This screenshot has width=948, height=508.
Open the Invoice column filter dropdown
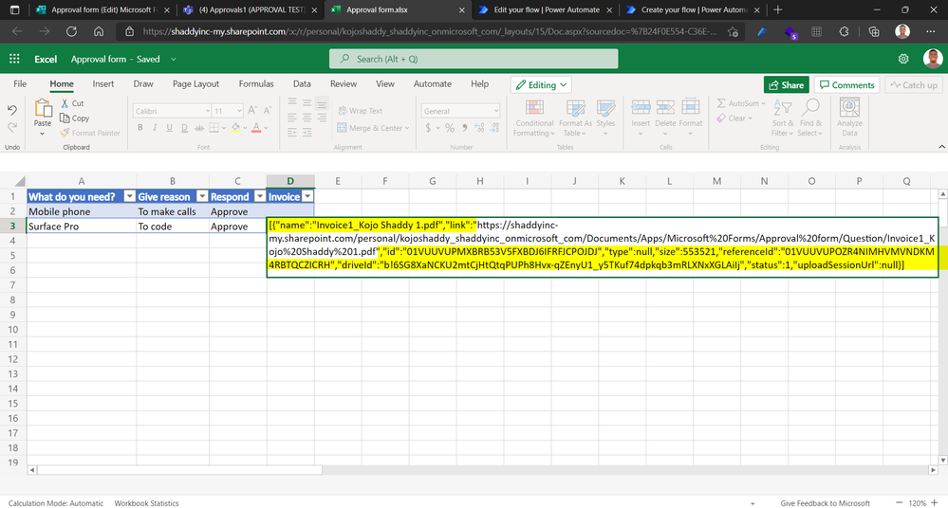coord(307,197)
